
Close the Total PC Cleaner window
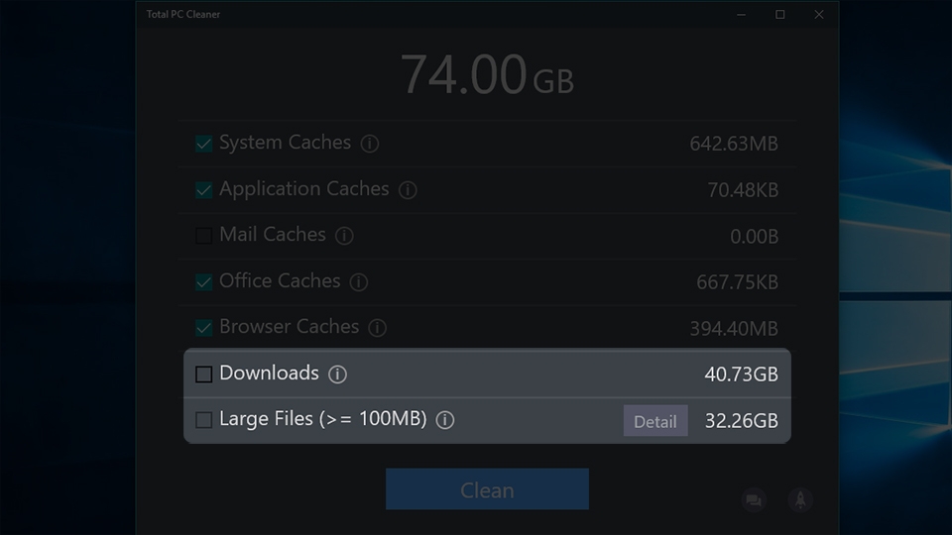click(819, 15)
